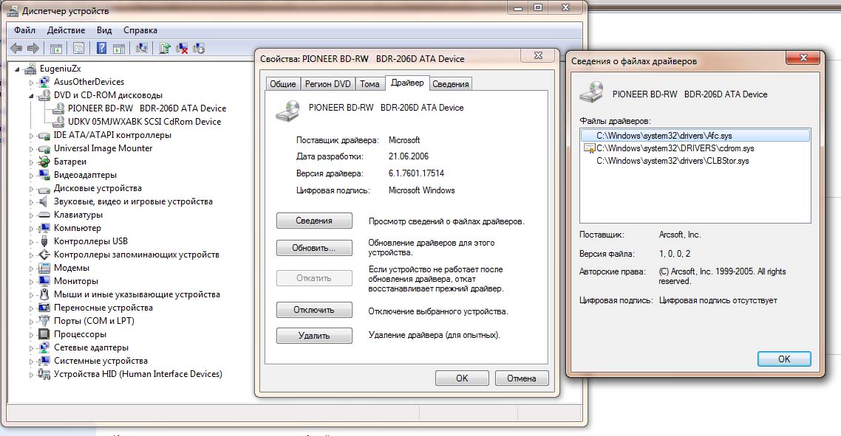This screenshot has height=436, width=841.
Task: Click the Мыши и иные указывающие устройства mouse icon
Action: [x=44, y=294]
